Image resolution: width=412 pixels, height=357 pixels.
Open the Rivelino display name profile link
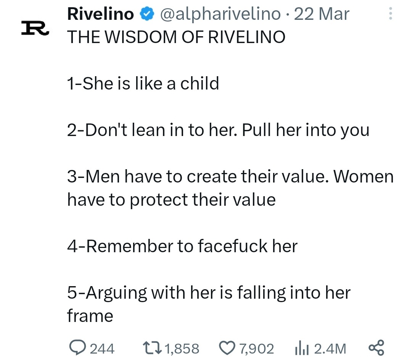(x=100, y=14)
